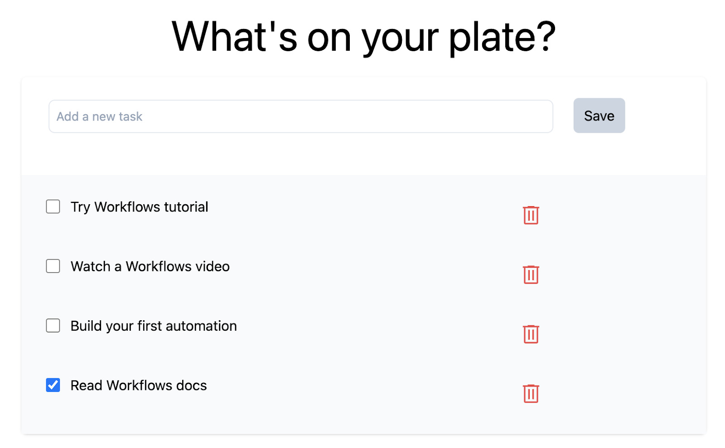Click trash icon for 'Watch a Workflows video'
Viewport: 725px width, 448px height.
click(x=531, y=275)
